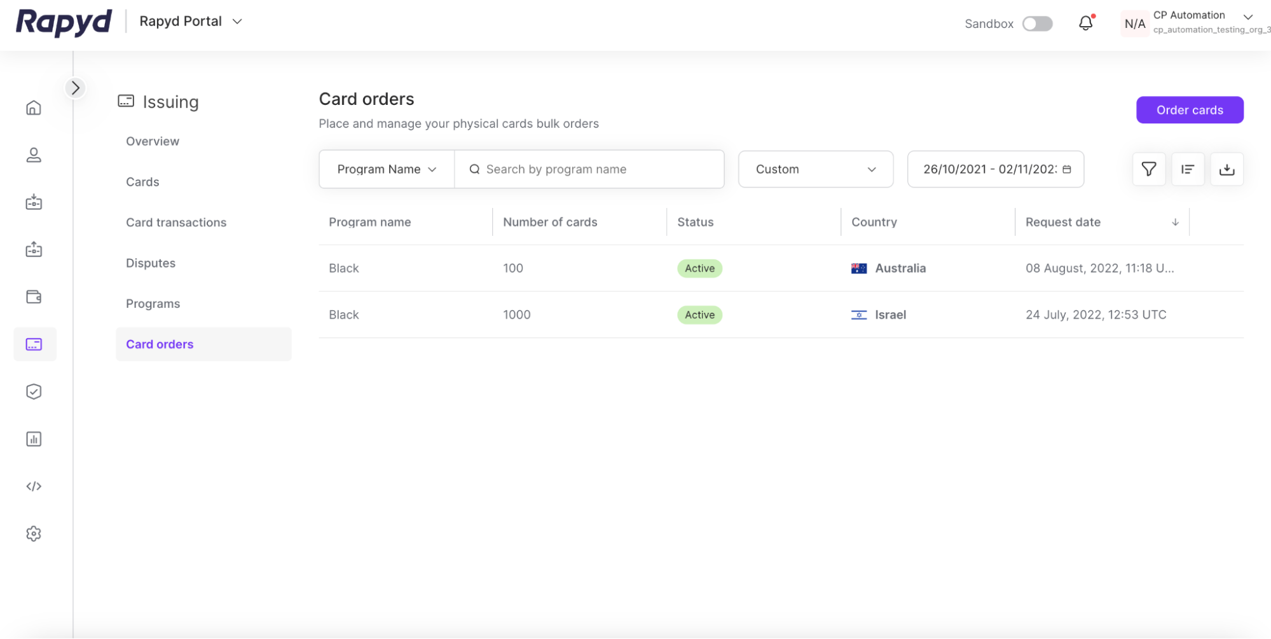Toggle the Sandbox switch

point(1037,24)
